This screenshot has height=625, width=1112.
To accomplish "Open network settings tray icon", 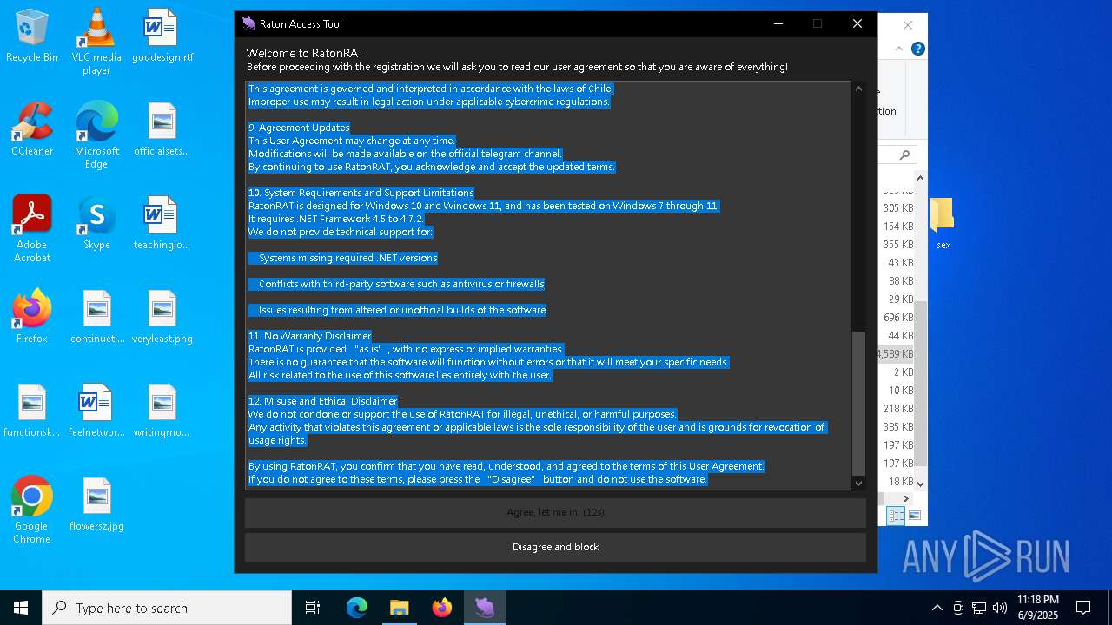I will [979, 608].
